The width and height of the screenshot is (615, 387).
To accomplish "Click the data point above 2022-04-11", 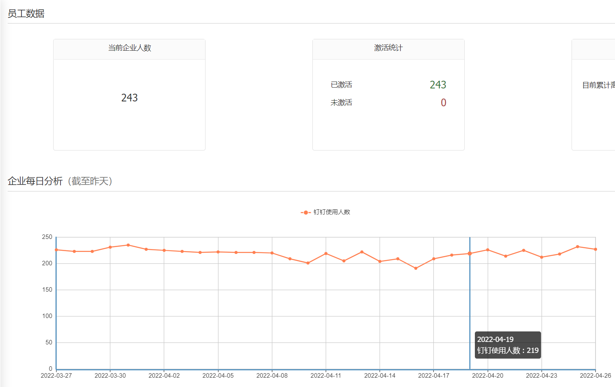I will [326, 254].
